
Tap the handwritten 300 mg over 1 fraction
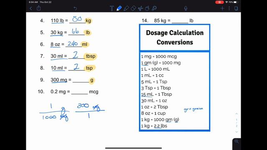(x=90, y=110)
